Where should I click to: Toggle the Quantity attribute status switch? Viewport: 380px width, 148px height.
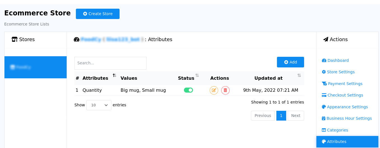tap(188, 90)
